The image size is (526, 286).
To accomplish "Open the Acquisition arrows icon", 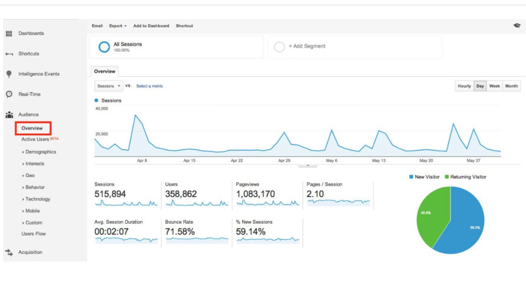I will (x=9, y=253).
